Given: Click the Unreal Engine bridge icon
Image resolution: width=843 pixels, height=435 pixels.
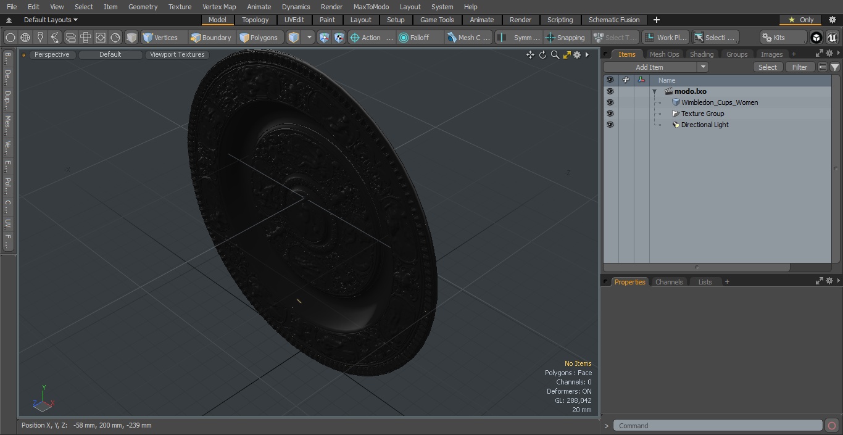Looking at the screenshot, I should point(832,38).
